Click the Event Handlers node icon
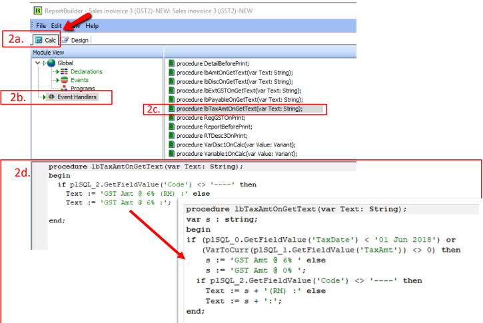Image resolution: width=483 pixels, height=323 pixels. (x=51, y=97)
